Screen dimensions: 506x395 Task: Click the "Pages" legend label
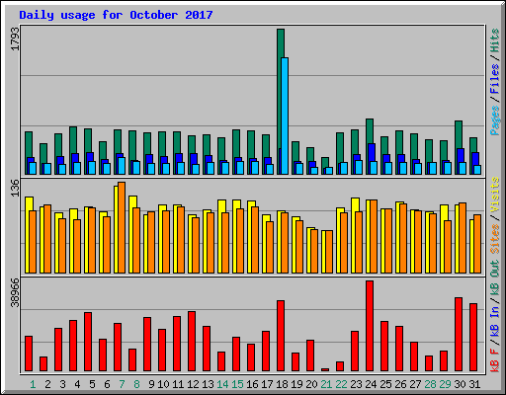point(494,120)
